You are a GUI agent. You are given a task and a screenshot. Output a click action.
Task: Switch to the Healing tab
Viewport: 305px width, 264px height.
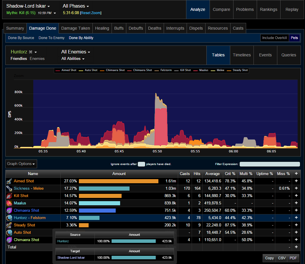102,28
